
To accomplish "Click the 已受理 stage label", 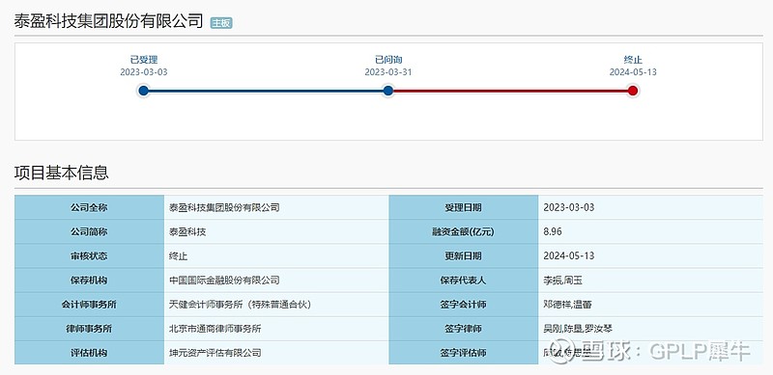I will click(143, 60).
